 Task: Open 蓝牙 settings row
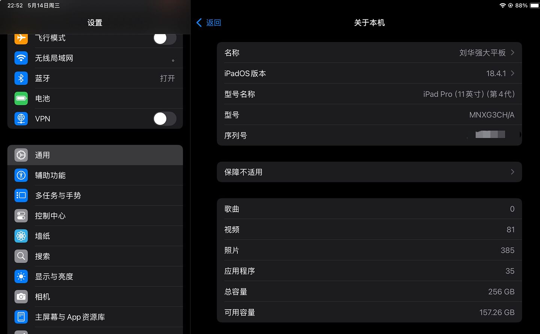[95, 78]
